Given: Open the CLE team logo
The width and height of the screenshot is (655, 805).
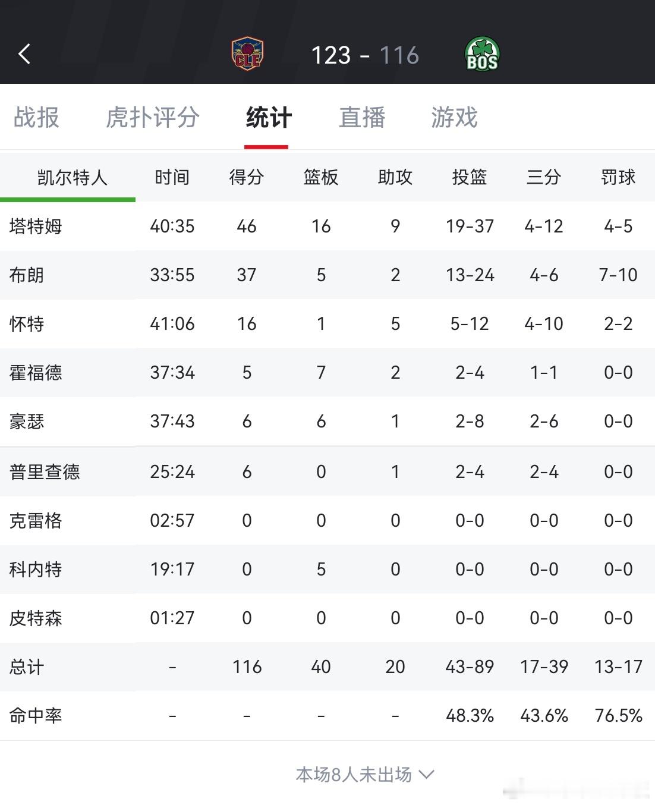Looking at the screenshot, I should coord(247,54).
